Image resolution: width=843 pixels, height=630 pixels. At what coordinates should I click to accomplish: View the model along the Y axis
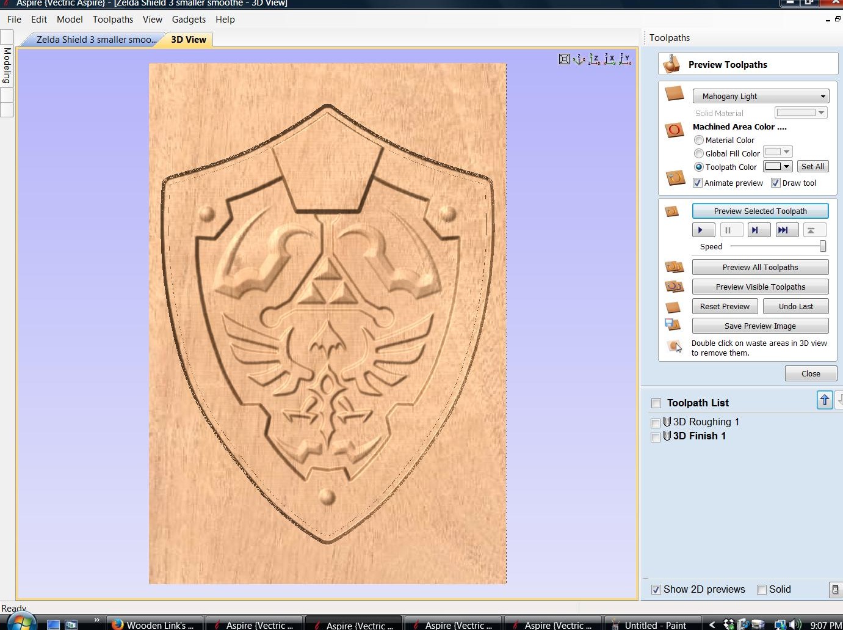(x=624, y=59)
